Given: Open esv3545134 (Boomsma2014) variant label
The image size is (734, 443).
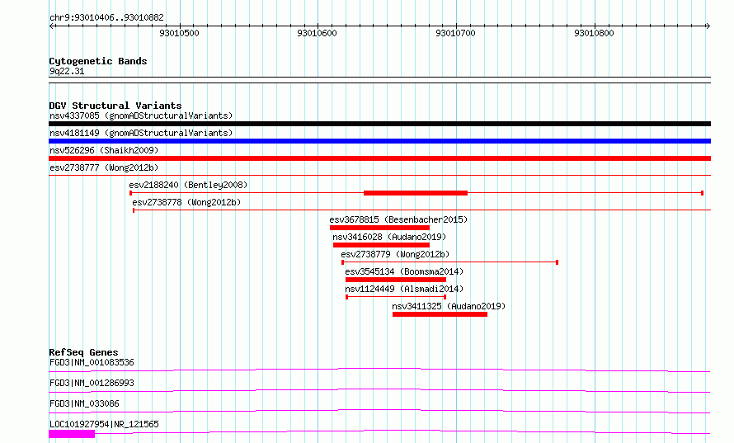Looking at the screenshot, I should pos(404,271).
